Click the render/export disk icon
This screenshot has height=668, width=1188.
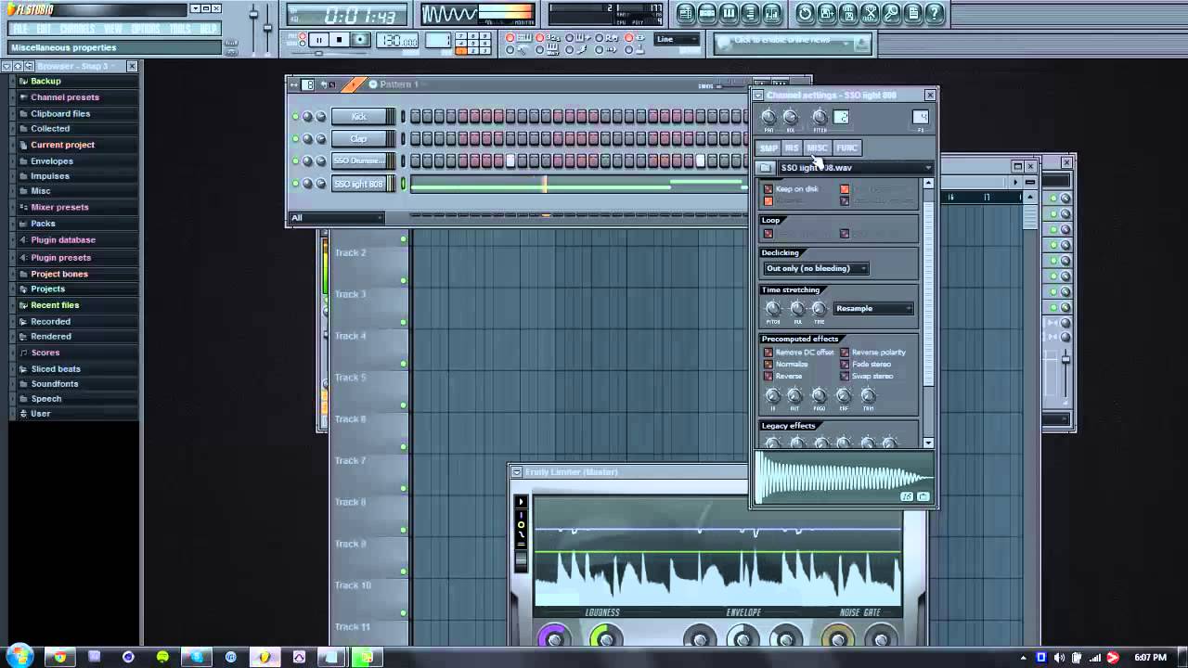(x=848, y=13)
